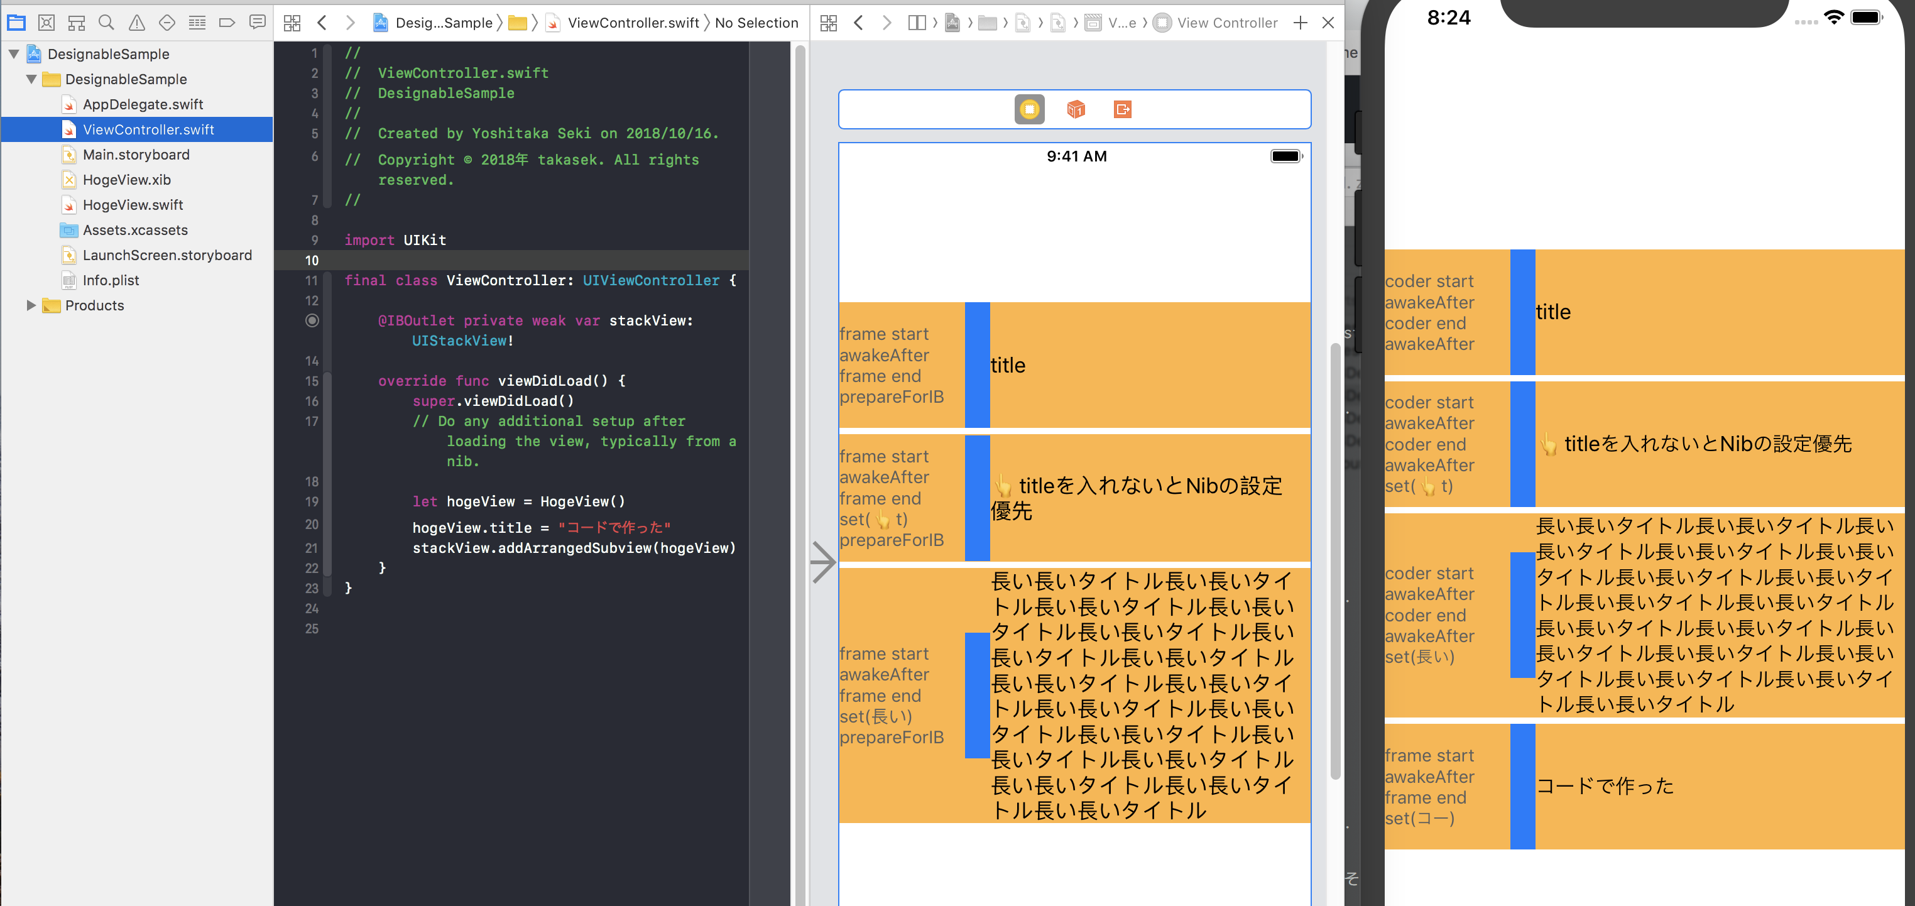The width and height of the screenshot is (1915, 906).
Task: Click the View Controller yellow scene icon
Action: coord(1029,109)
